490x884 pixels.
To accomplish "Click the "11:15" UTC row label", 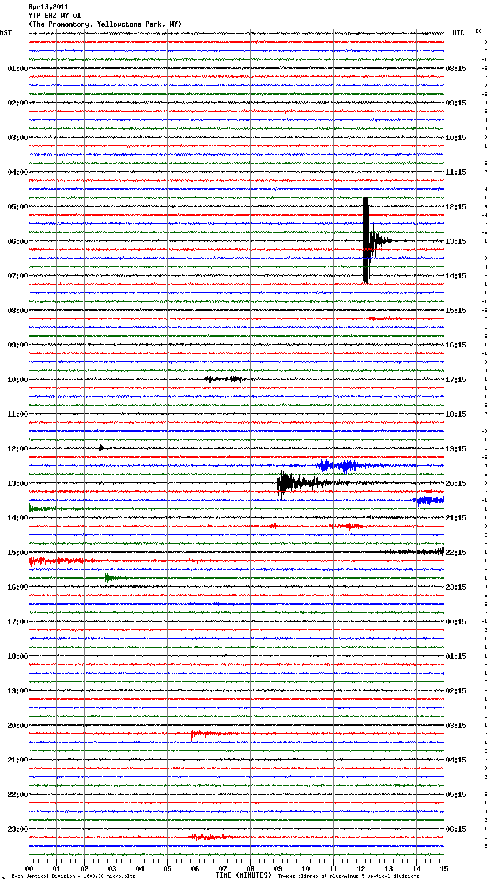I will click(x=456, y=172).
